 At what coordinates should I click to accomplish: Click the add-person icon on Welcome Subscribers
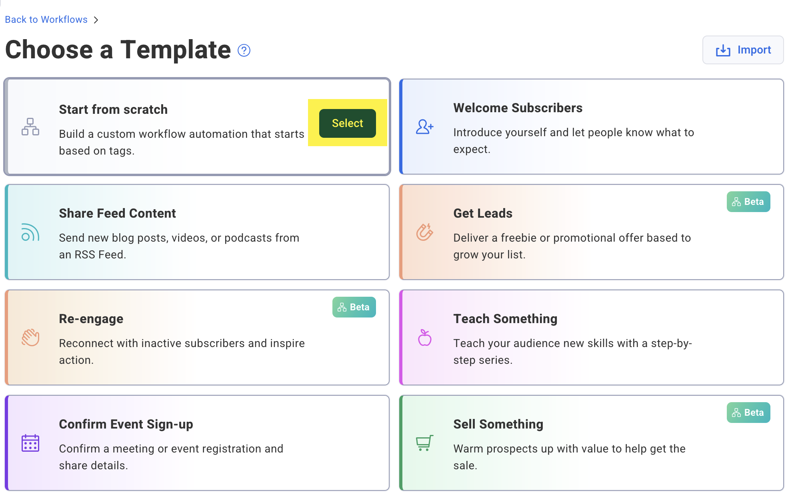pos(424,127)
